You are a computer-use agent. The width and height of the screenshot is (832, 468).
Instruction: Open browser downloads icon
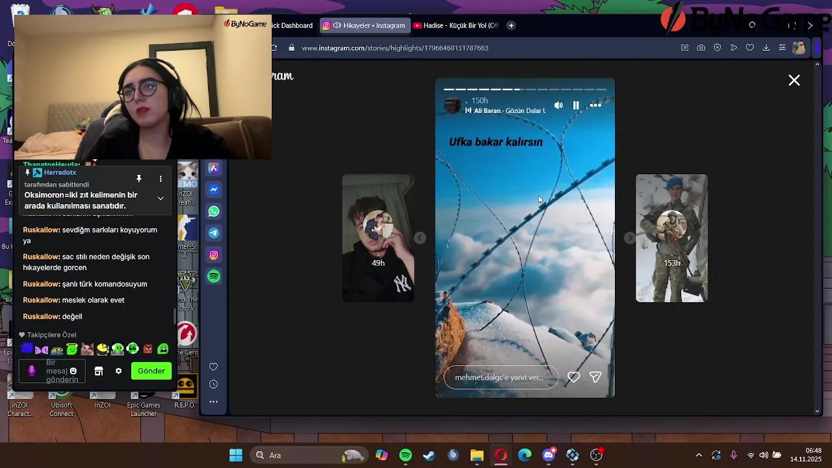766,47
